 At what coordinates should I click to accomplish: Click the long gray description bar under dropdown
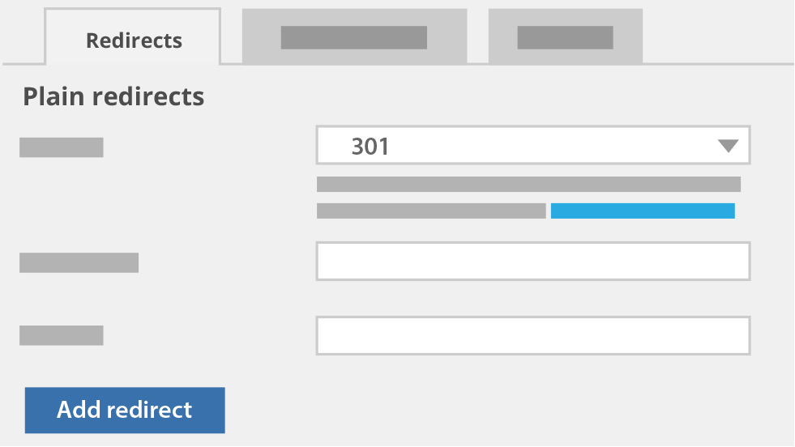coord(529,185)
